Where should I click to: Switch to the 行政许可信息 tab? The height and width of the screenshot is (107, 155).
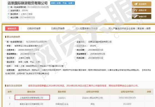coord(34,29)
